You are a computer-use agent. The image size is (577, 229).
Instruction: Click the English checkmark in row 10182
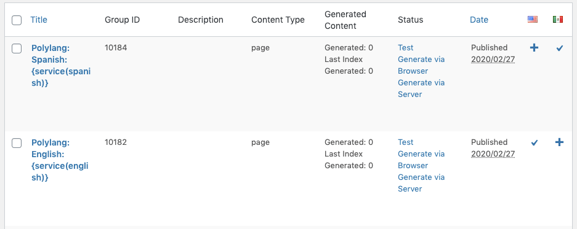535,143
